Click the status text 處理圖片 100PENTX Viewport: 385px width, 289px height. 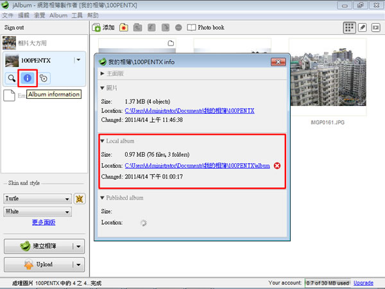[56, 283]
